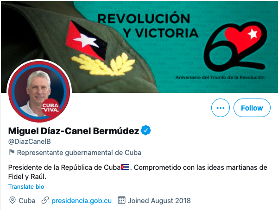Follow the @DiazCanelB account
The width and height of the screenshot is (278, 210).
coord(252,108)
